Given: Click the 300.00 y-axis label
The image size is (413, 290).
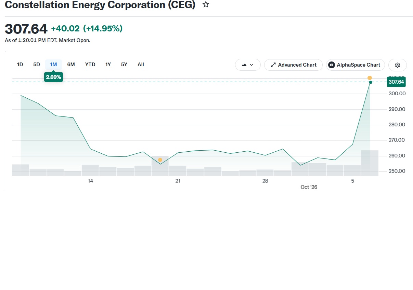Looking at the screenshot, I should (x=397, y=94).
